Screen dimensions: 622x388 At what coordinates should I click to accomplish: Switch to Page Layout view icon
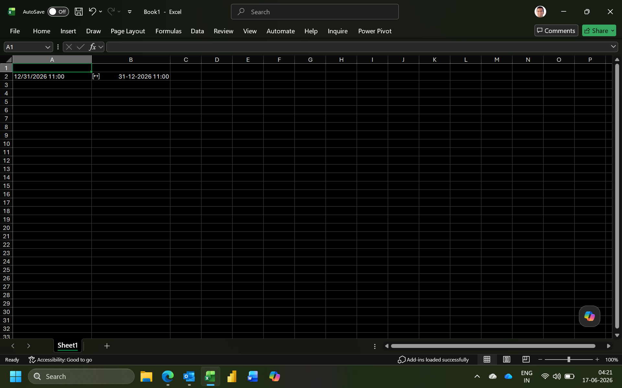(x=507, y=360)
